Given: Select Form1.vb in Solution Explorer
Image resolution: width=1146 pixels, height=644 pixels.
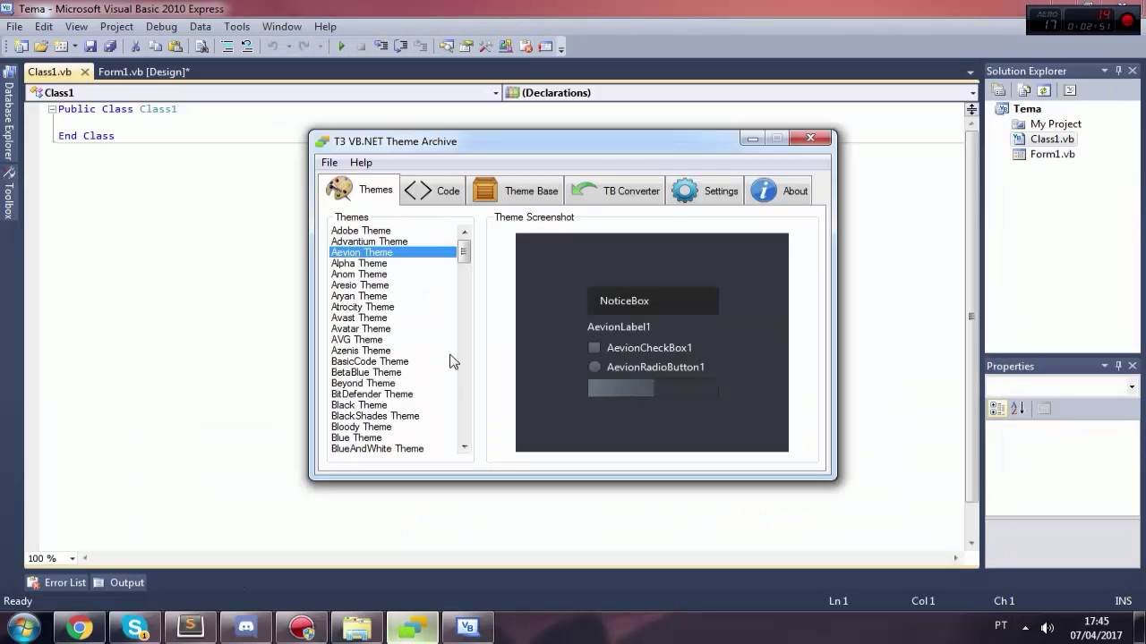Looking at the screenshot, I should [1052, 154].
